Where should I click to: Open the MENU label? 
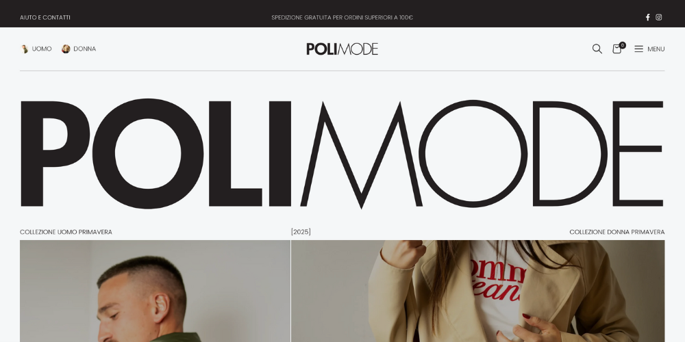(x=656, y=49)
